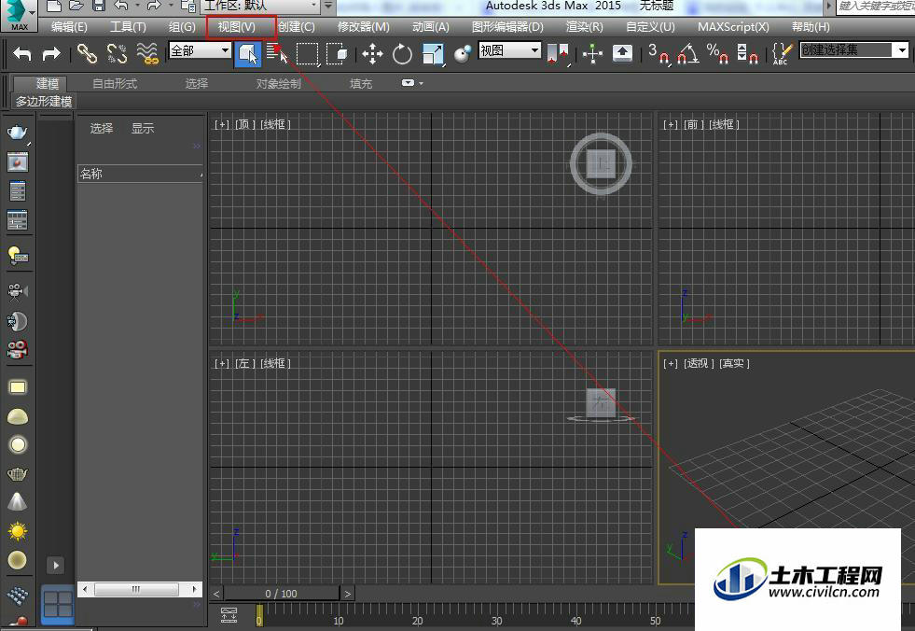Step time slider forward with > arrow
Image resolution: width=915 pixels, height=631 pixels.
tap(347, 594)
